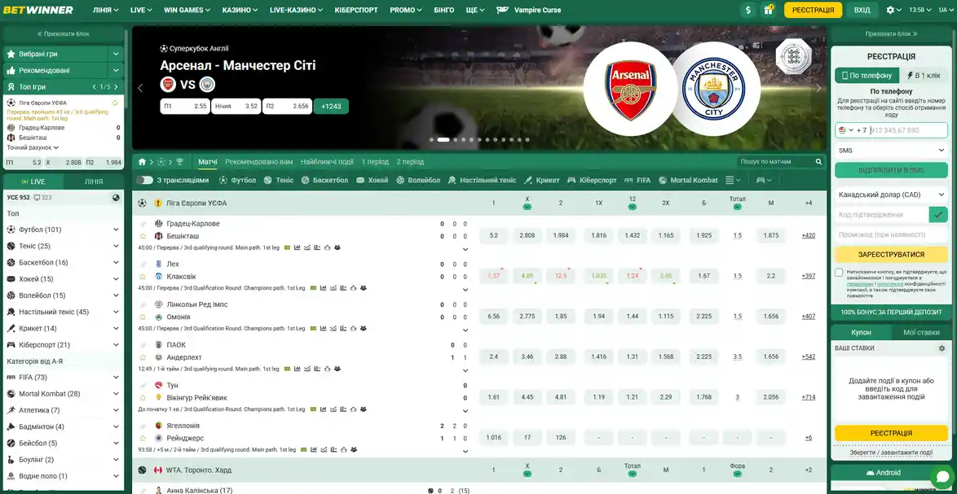Click the yellow РЕЄСТРАЦІЯ header button
The height and width of the screenshot is (494, 957).
[x=813, y=10]
